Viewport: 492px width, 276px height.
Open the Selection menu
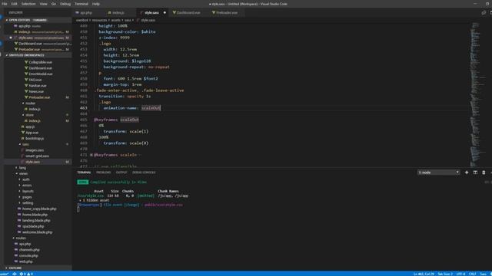click(x=28, y=4)
